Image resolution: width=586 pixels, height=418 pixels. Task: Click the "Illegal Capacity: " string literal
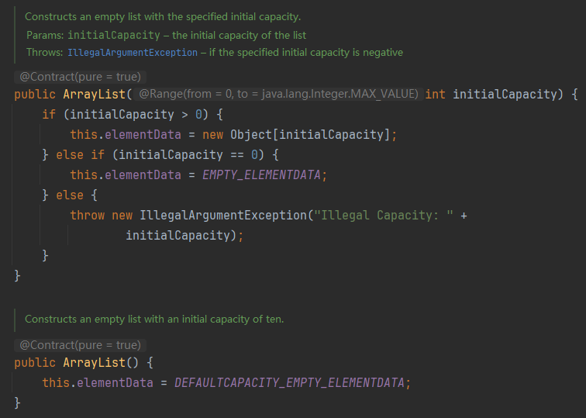pyautogui.click(x=383, y=216)
